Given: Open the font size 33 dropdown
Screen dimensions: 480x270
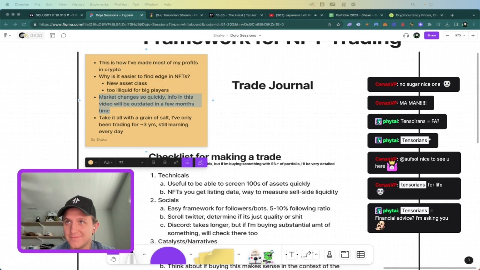Looking at the screenshot, I should (130, 162).
